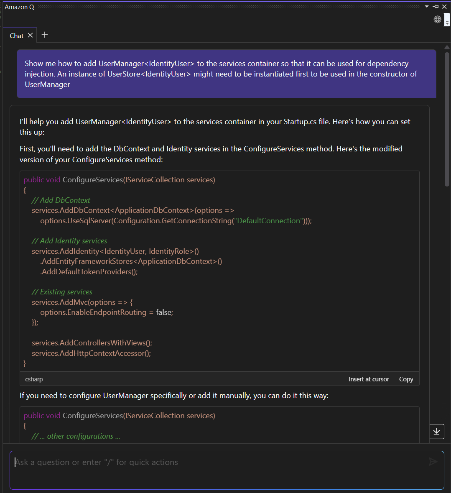Select the UserManager question message bubble
Image resolution: width=451 pixels, height=493 pixels.
pyautogui.click(x=226, y=74)
